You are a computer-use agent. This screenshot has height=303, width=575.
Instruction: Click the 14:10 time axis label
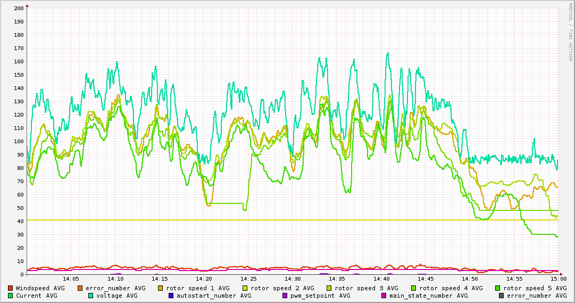click(115, 280)
